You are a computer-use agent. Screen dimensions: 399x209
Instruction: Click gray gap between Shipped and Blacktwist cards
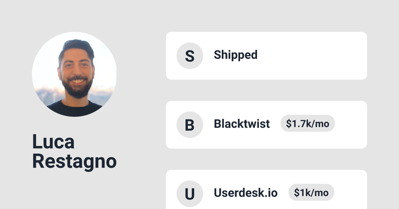tap(266, 90)
